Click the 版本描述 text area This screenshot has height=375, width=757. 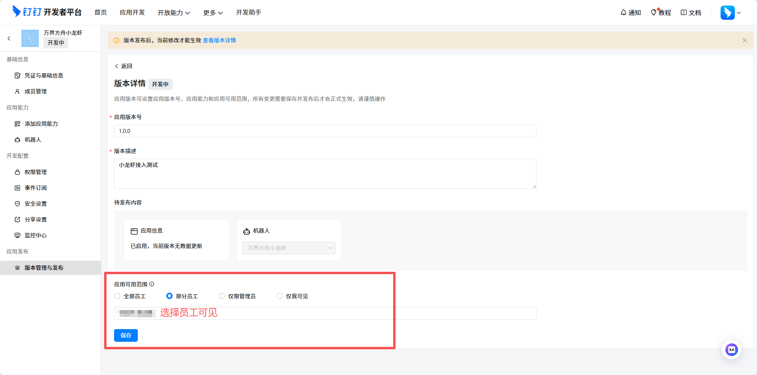[x=325, y=173]
